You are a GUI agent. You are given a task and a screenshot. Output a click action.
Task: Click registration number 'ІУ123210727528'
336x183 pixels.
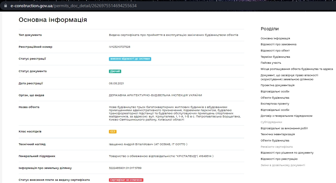click(x=119, y=47)
